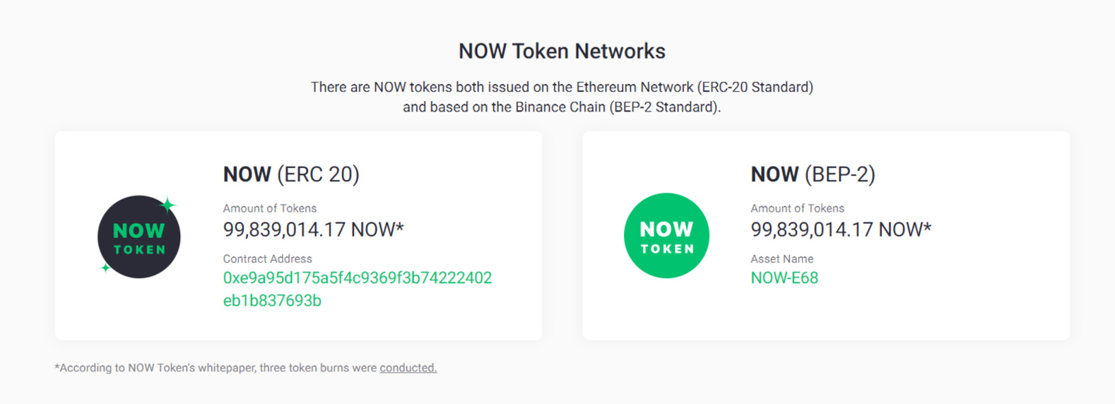Viewport: 1115px width, 404px height.
Task: Open the NOW-E68 asset name link
Action: point(784,278)
